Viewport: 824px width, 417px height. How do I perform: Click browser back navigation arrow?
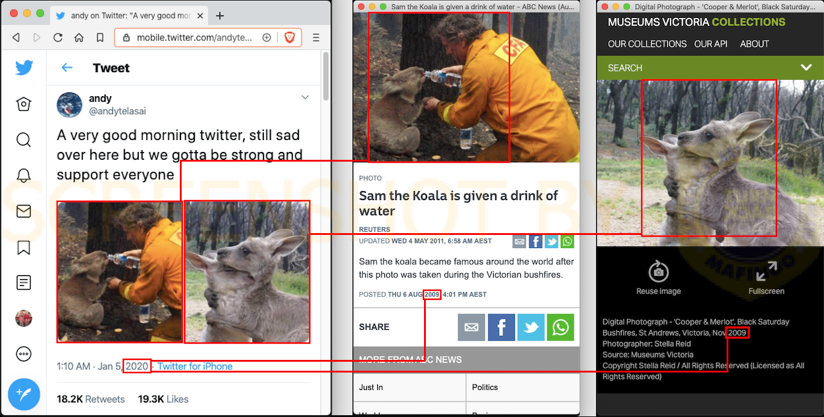[16, 38]
